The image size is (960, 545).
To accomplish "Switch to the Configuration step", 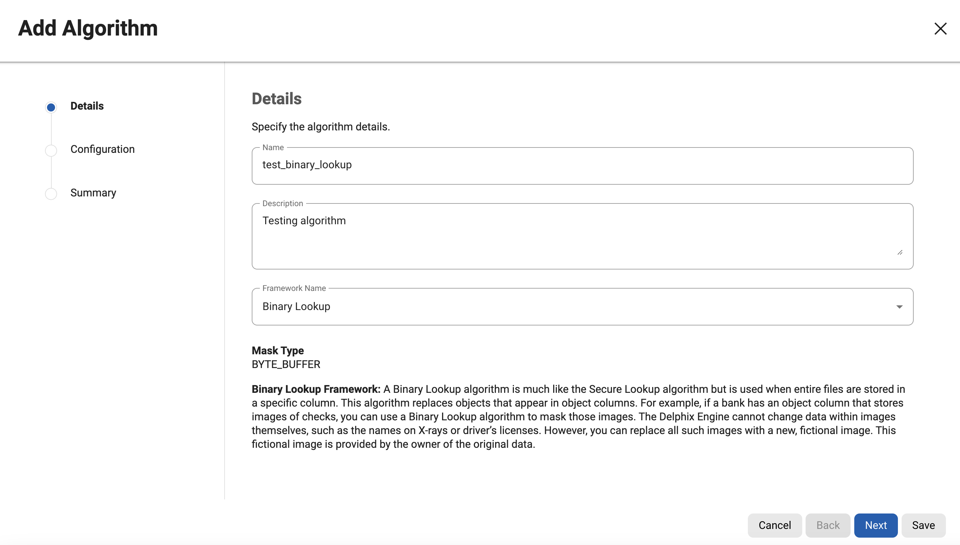I will pyautogui.click(x=102, y=149).
